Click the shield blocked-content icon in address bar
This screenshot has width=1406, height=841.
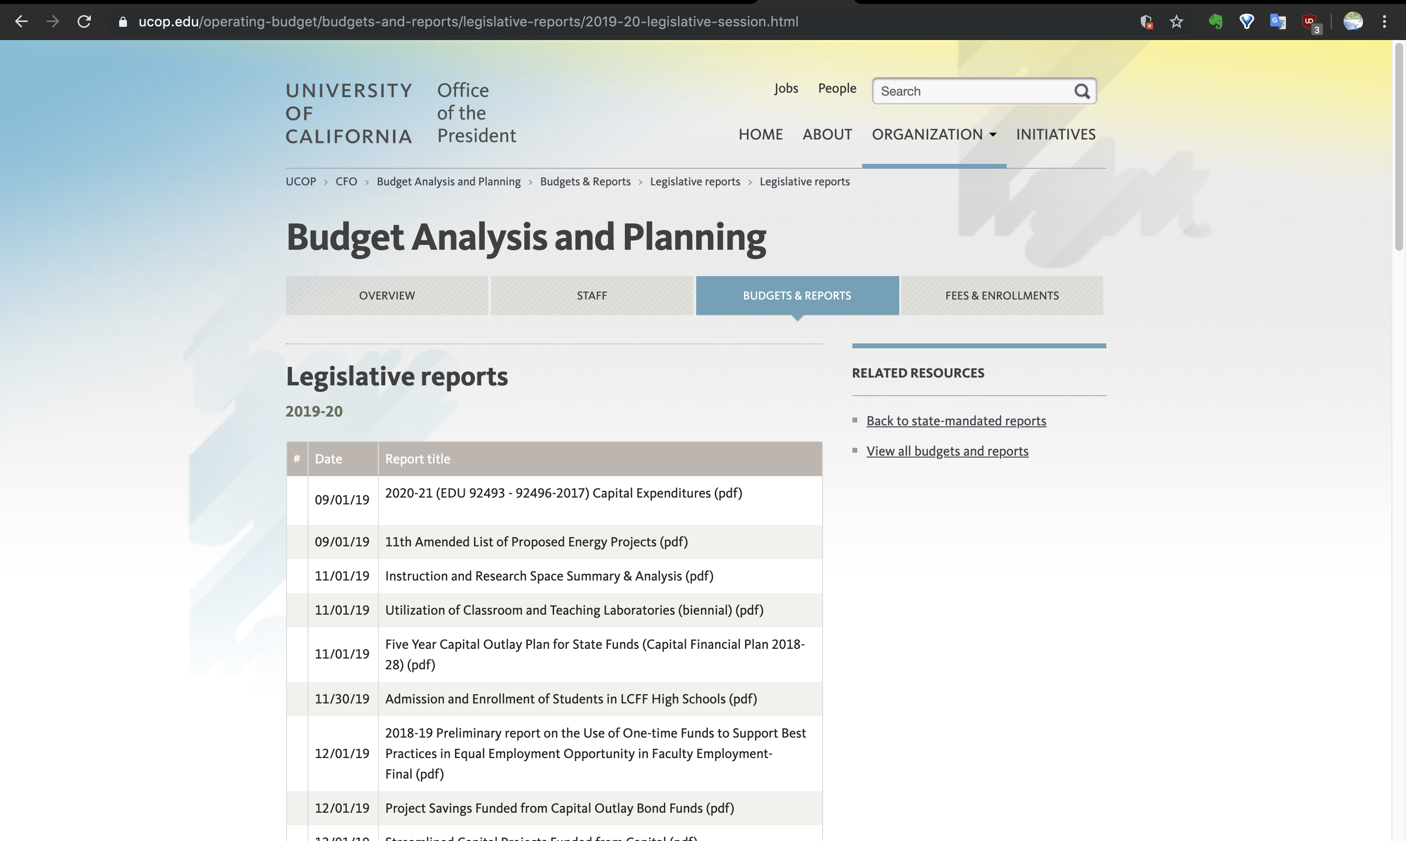pos(1146,21)
